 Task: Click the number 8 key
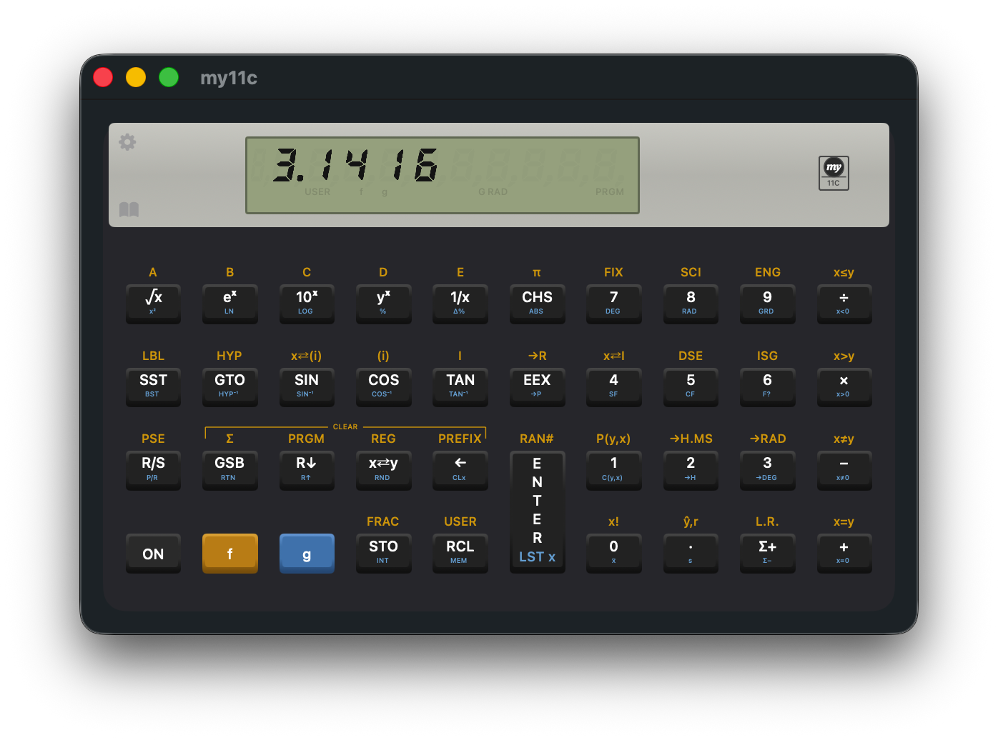[691, 304]
